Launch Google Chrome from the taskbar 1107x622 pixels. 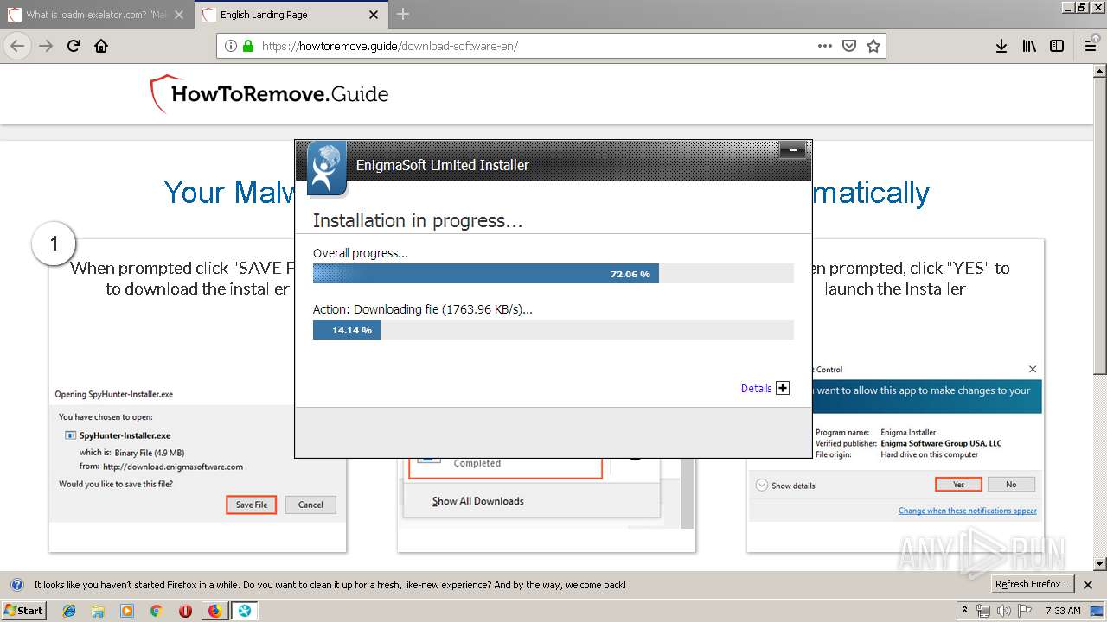point(156,610)
